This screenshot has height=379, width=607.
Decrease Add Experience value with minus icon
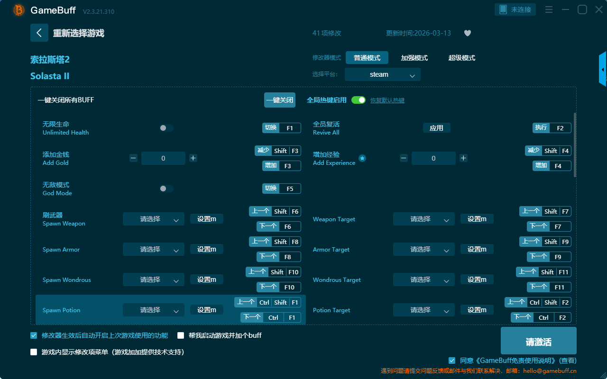tap(404, 158)
